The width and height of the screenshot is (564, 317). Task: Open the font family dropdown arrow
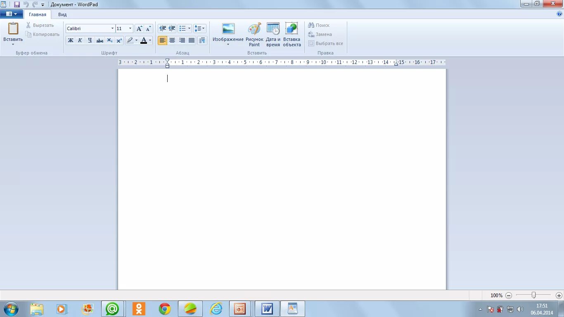(112, 28)
